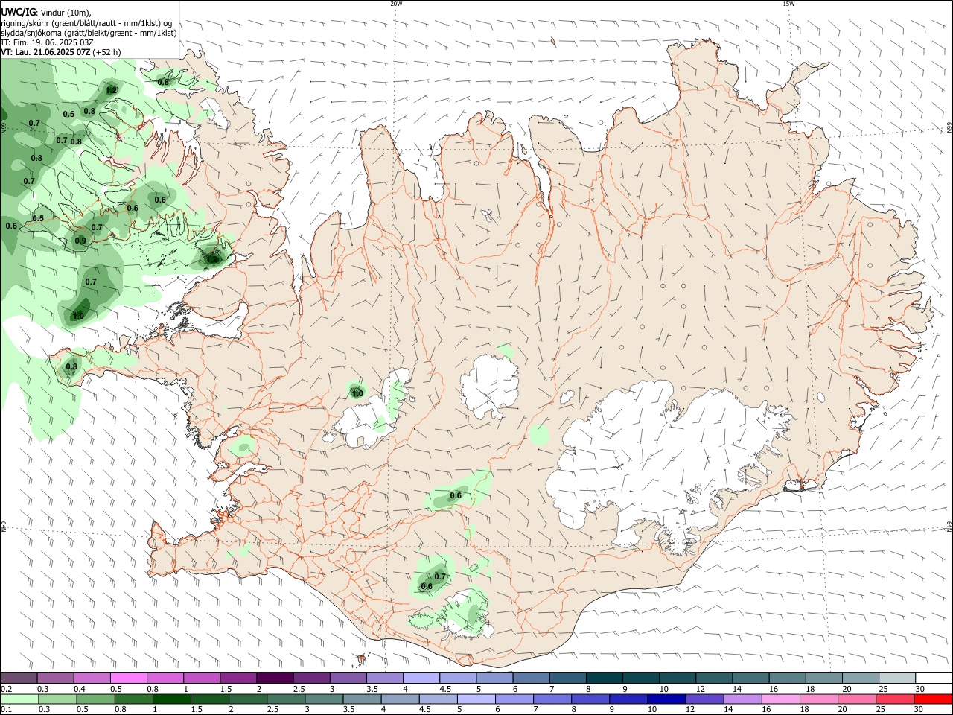
Task: Click the '0.6' value in central southern highlands
Action: (x=456, y=495)
